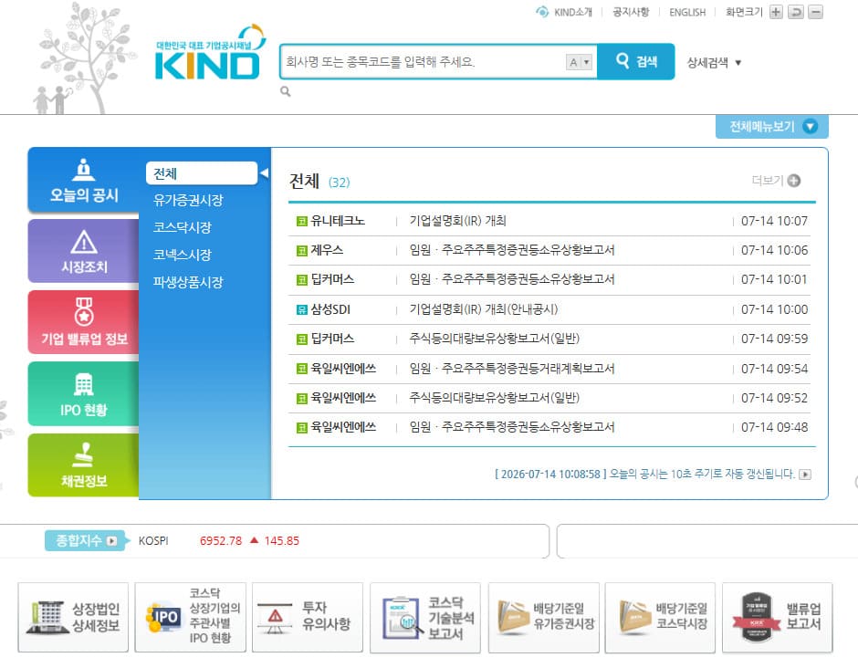Open 투자 유의사항 shortcut
858x668 pixels.
tap(308, 618)
